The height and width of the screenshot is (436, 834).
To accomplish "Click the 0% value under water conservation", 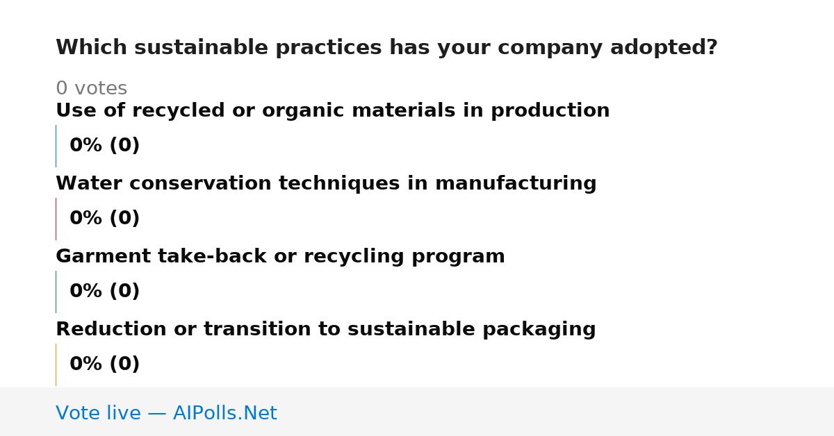I will (x=86, y=219).
